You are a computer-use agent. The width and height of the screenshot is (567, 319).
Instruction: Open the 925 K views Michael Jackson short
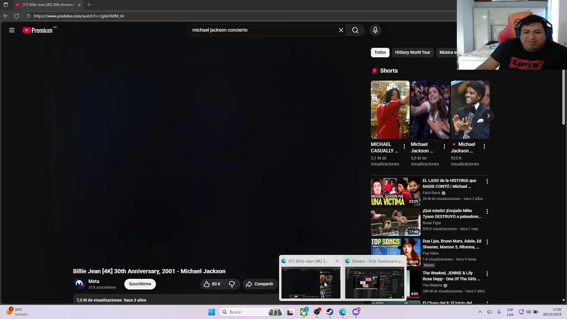(x=470, y=109)
